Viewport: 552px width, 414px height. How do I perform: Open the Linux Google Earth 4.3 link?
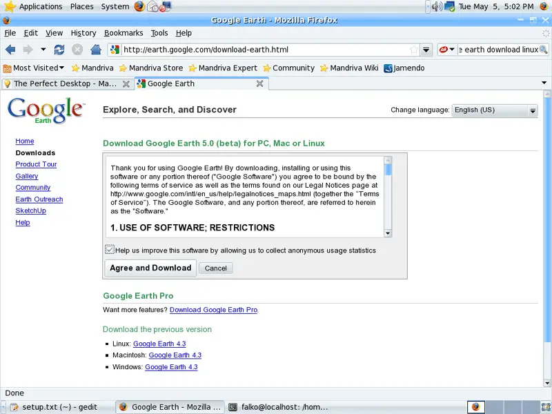(159, 344)
